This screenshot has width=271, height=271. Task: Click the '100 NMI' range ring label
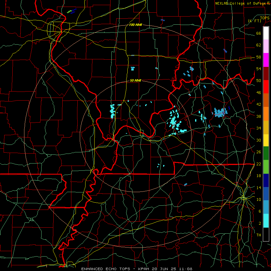[x=135, y=25]
